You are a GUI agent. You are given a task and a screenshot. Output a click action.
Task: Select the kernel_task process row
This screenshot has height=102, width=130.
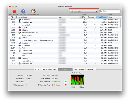[x=64, y=25]
